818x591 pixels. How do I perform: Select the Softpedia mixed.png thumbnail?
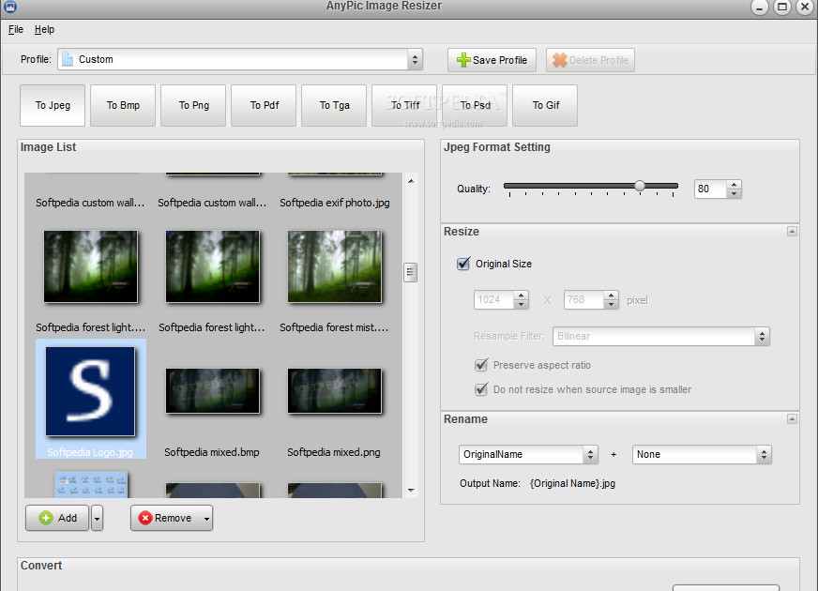tap(334, 390)
